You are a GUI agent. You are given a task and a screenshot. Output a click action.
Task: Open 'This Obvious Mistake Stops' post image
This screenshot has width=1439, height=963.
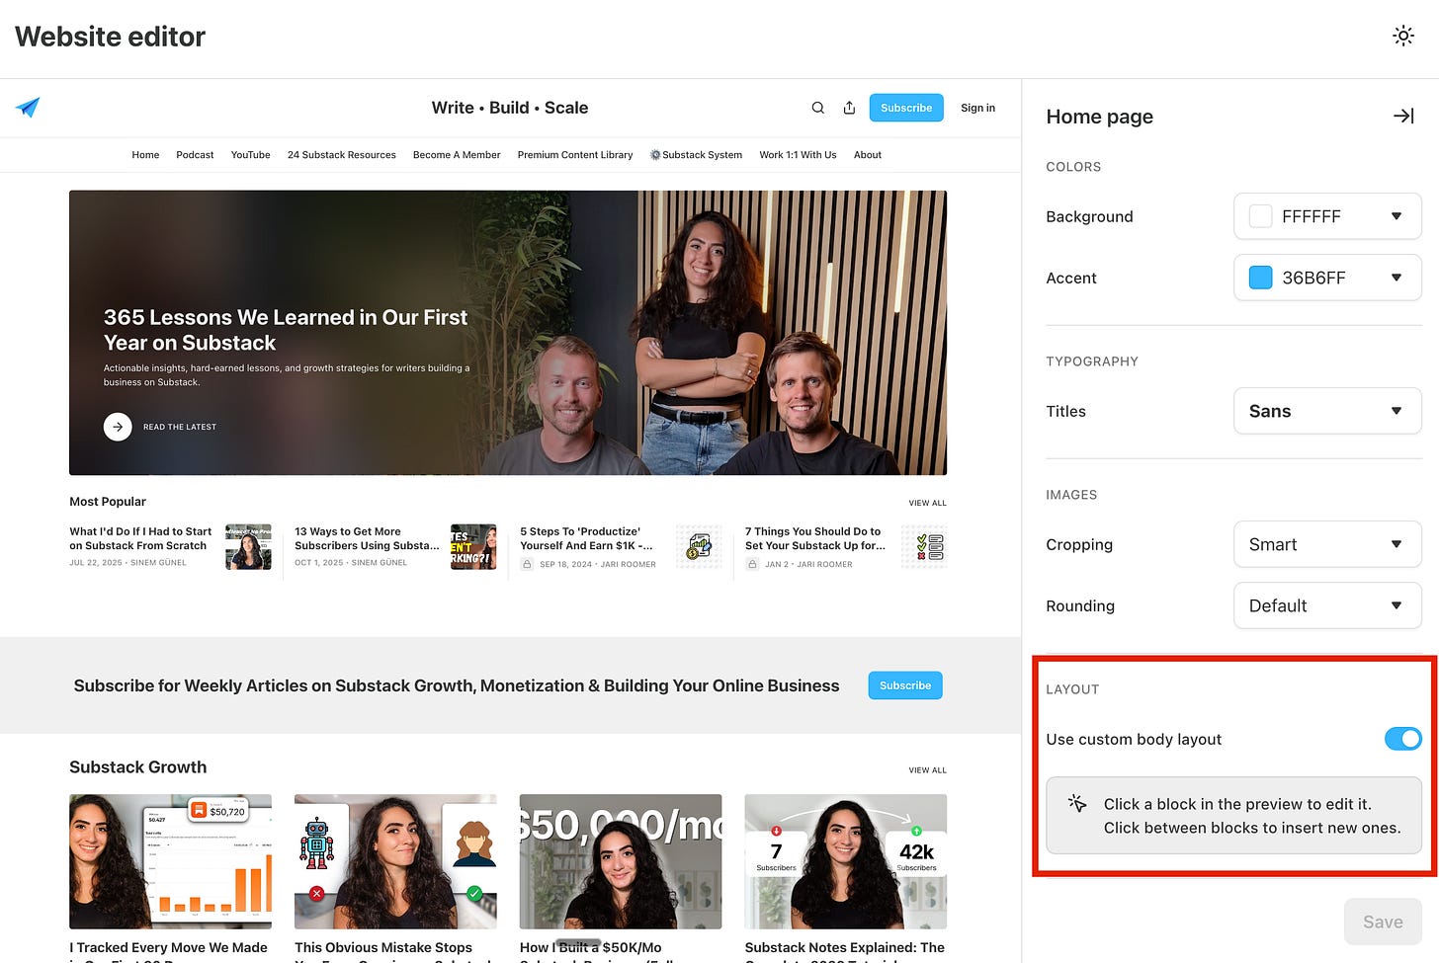(395, 861)
